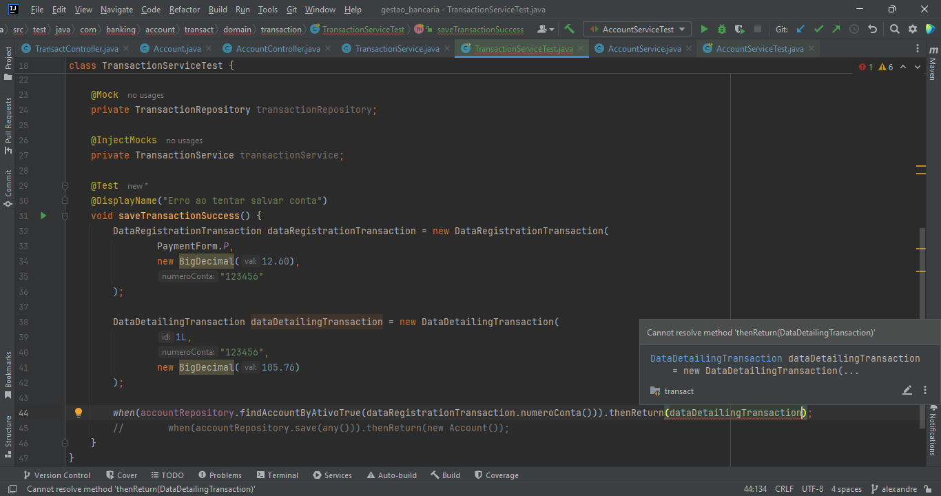Click the yellow quick-fix bulb at line 44
This screenshot has width=941, height=496.
click(79, 413)
